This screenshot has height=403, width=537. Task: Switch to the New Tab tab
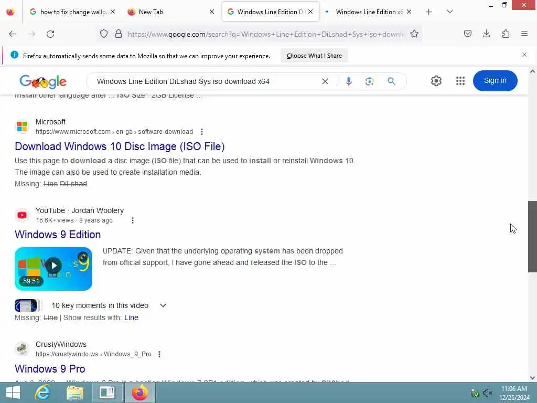(x=170, y=12)
